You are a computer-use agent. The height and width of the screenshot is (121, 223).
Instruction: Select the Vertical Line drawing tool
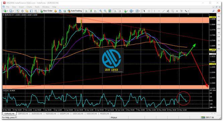154,11
